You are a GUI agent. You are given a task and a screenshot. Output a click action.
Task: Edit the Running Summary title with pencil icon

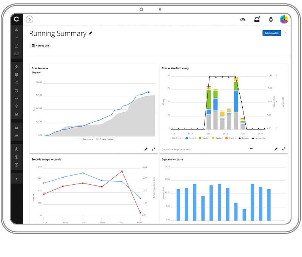91,33
